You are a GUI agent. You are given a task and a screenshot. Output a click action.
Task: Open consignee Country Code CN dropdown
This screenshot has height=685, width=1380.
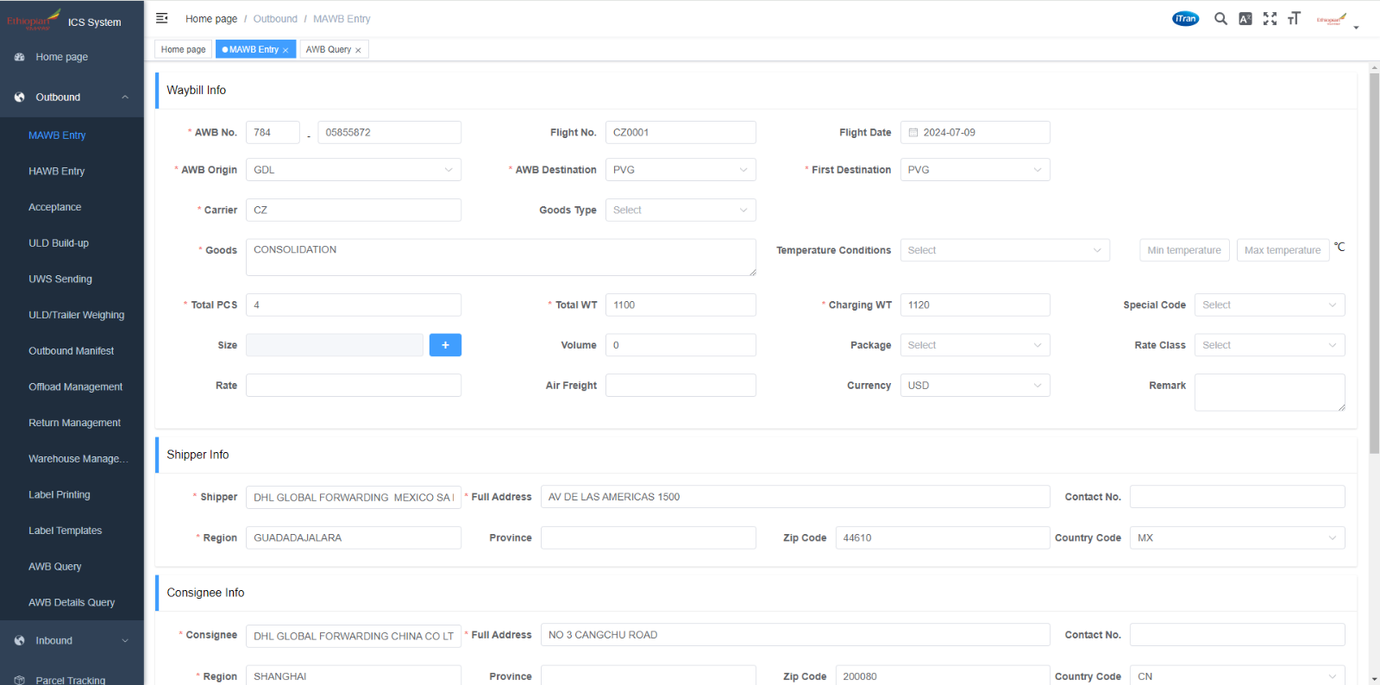coord(1238,676)
